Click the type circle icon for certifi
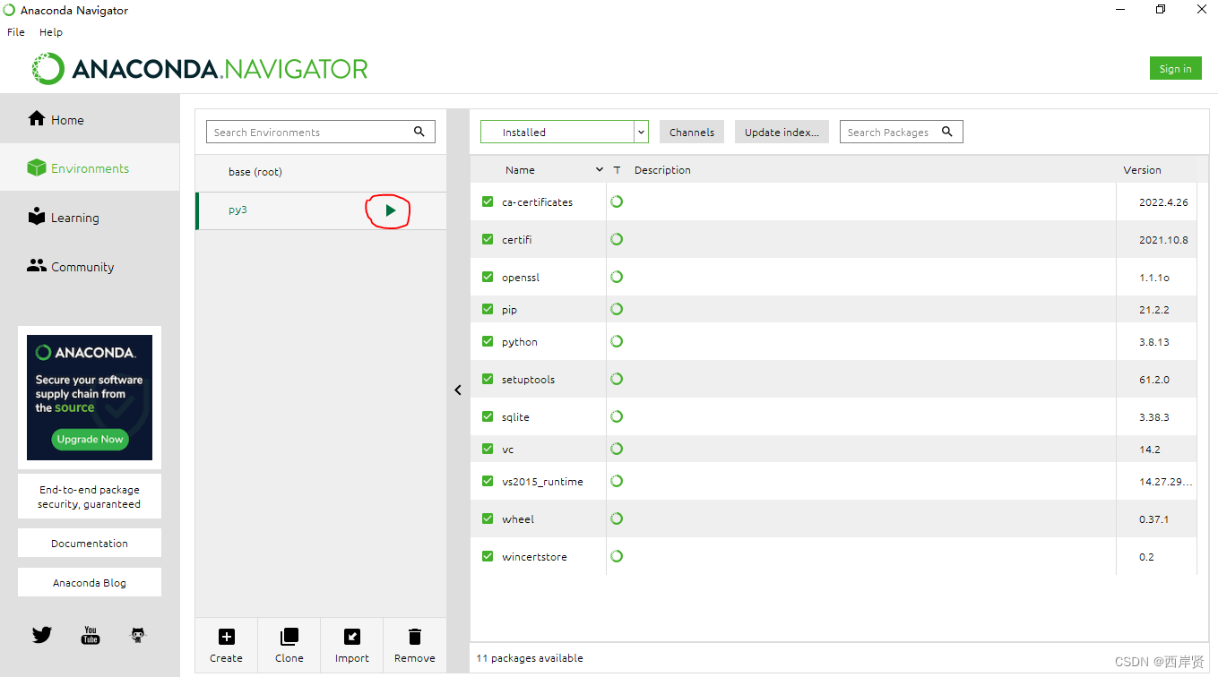 click(617, 239)
